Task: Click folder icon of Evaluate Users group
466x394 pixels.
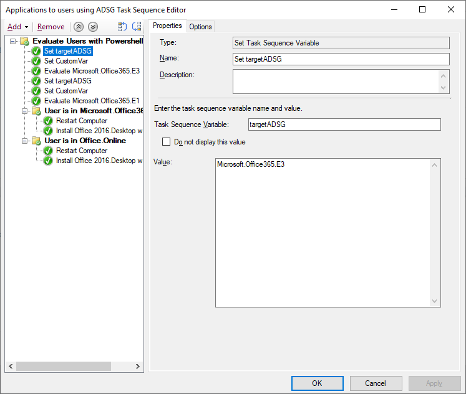Action: [24, 41]
